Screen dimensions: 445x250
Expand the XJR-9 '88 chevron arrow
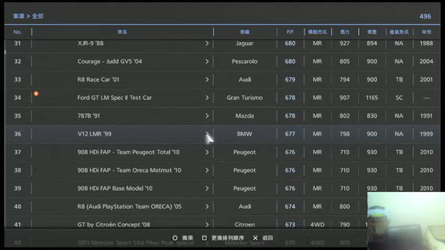(x=207, y=43)
